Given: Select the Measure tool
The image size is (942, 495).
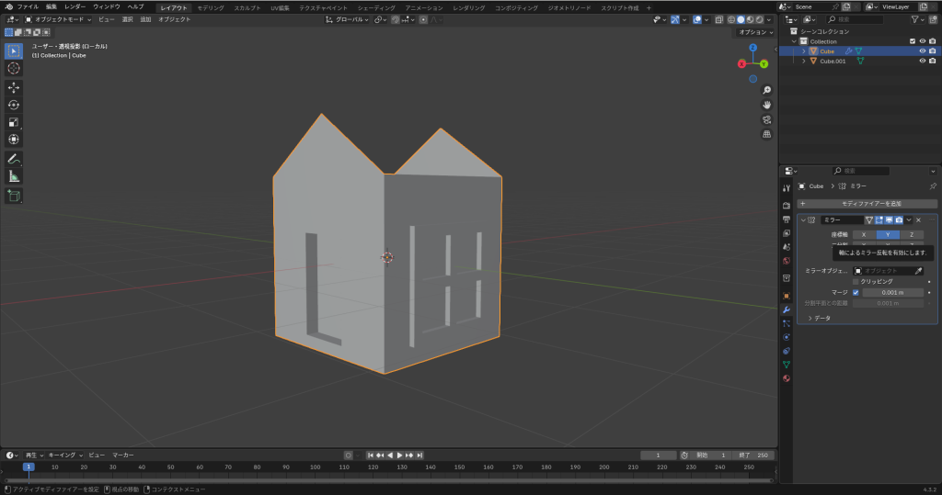Looking at the screenshot, I should [14, 176].
